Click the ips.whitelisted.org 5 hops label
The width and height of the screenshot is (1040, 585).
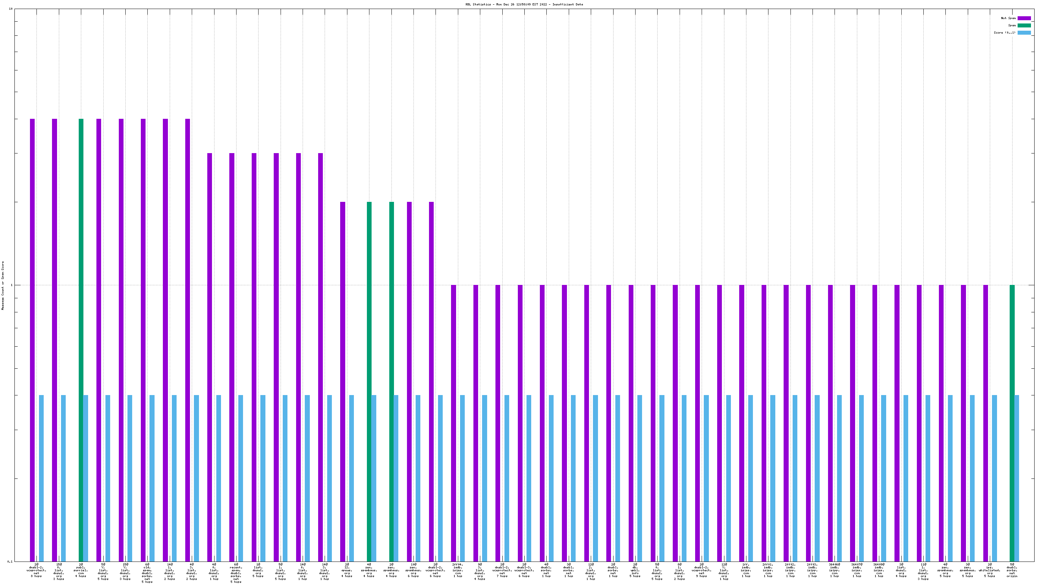pos(989,570)
